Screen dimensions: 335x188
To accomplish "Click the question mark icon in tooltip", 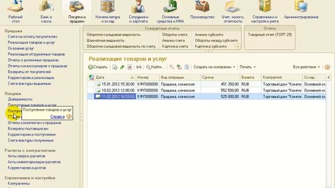I will [x=69, y=116].
